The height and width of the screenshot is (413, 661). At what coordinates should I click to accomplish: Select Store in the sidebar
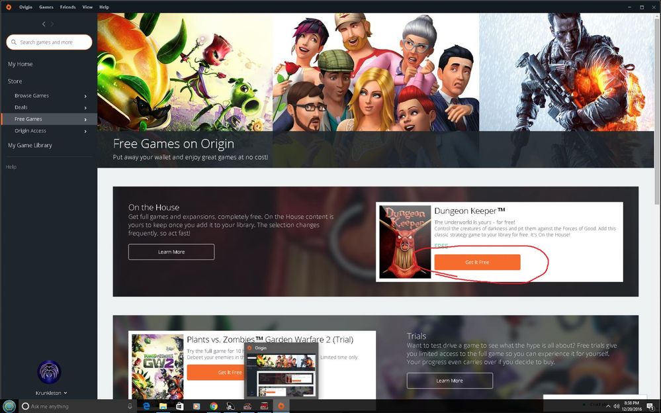15,81
